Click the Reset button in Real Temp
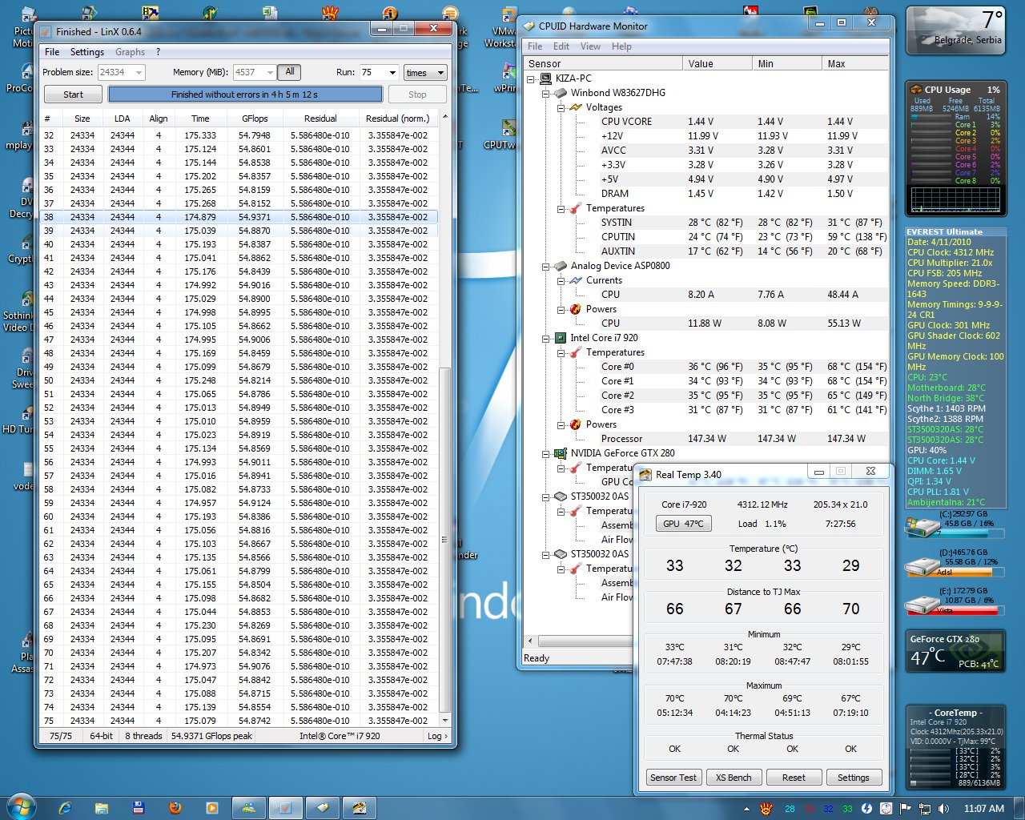The width and height of the screenshot is (1025, 820). pos(794,778)
